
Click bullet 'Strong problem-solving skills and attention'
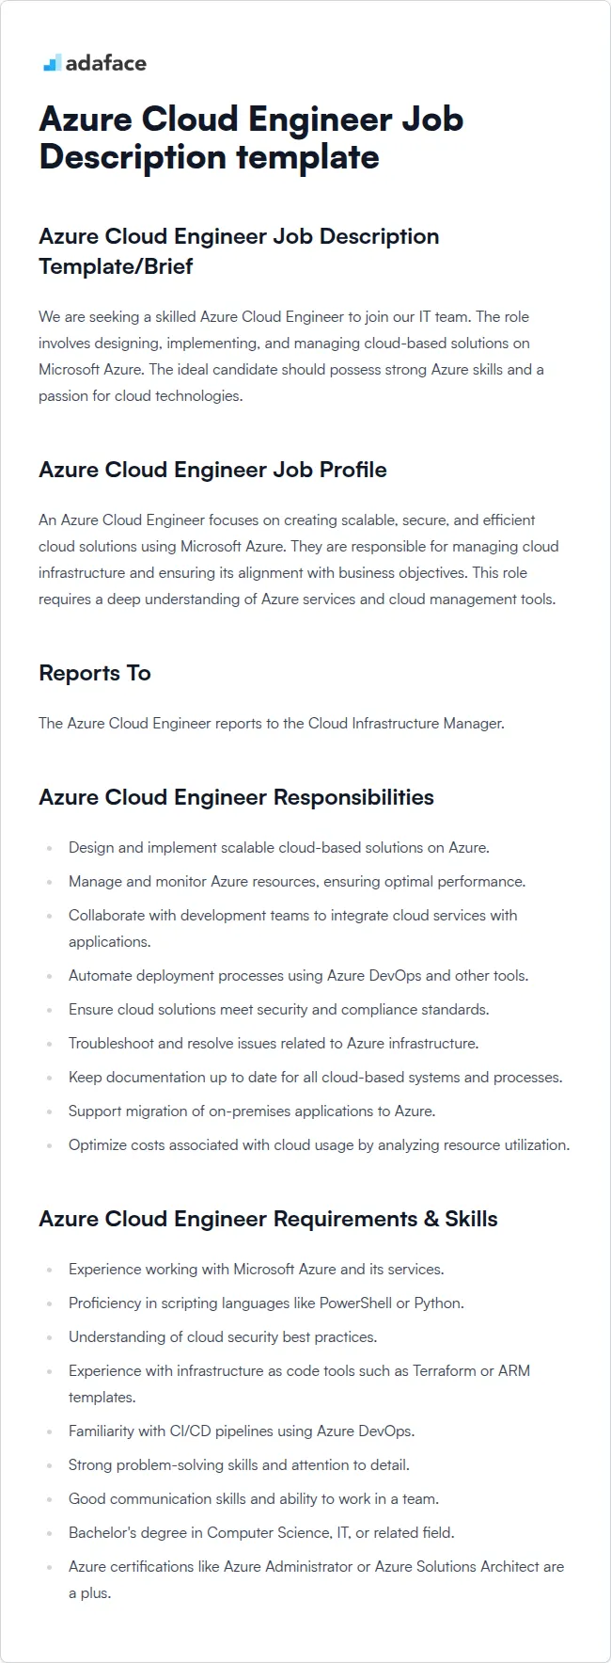pyautogui.click(x=240, y=1464)
